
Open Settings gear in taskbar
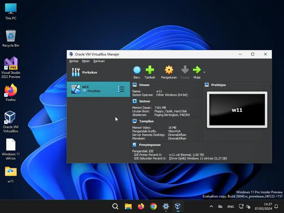[166, 206]
